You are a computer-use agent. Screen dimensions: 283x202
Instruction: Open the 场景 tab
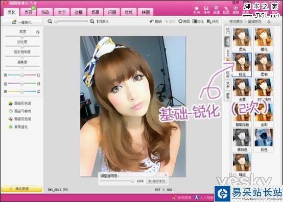[96, 12]
